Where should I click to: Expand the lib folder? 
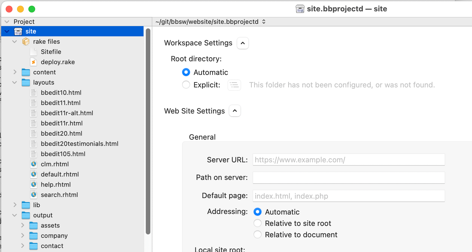coord(15,205)
